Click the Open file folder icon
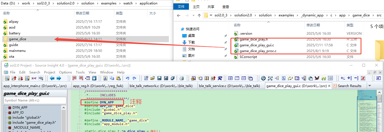This screenshot has width=384, height=132. (x=153, y=78)
